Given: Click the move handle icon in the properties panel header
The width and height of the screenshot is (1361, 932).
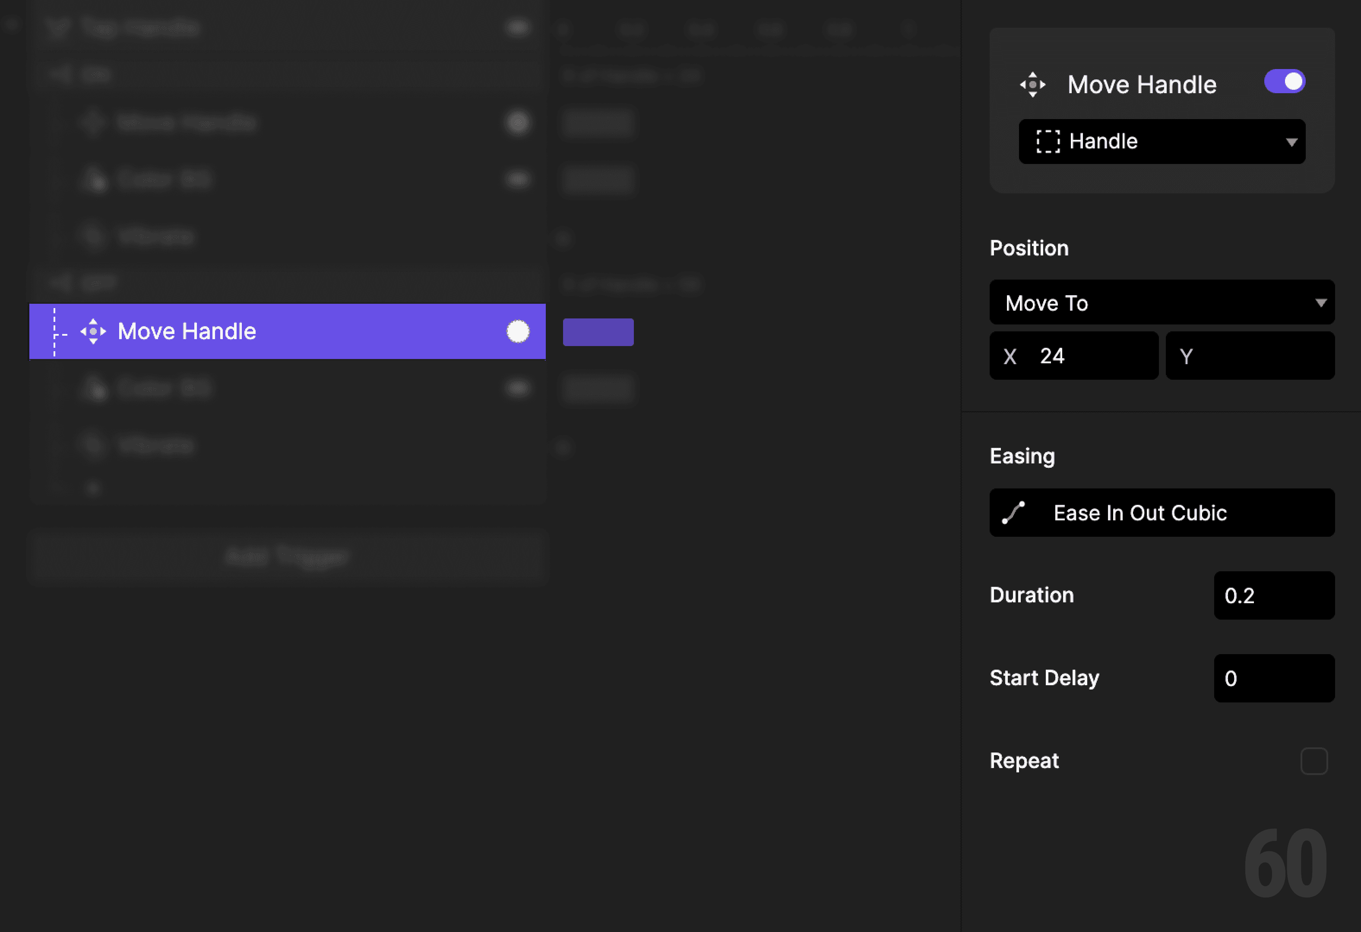Looking at the screenshot, I should [x=1033, y=84].
